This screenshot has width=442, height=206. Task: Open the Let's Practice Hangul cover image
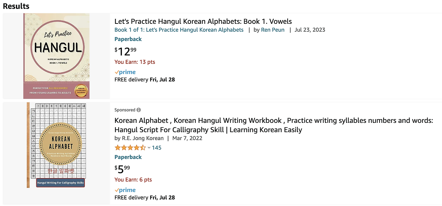coord(56,56)
